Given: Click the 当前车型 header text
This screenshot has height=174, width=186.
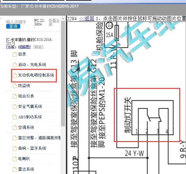Looking at the screenshot, I should click(x=39, y=6).
